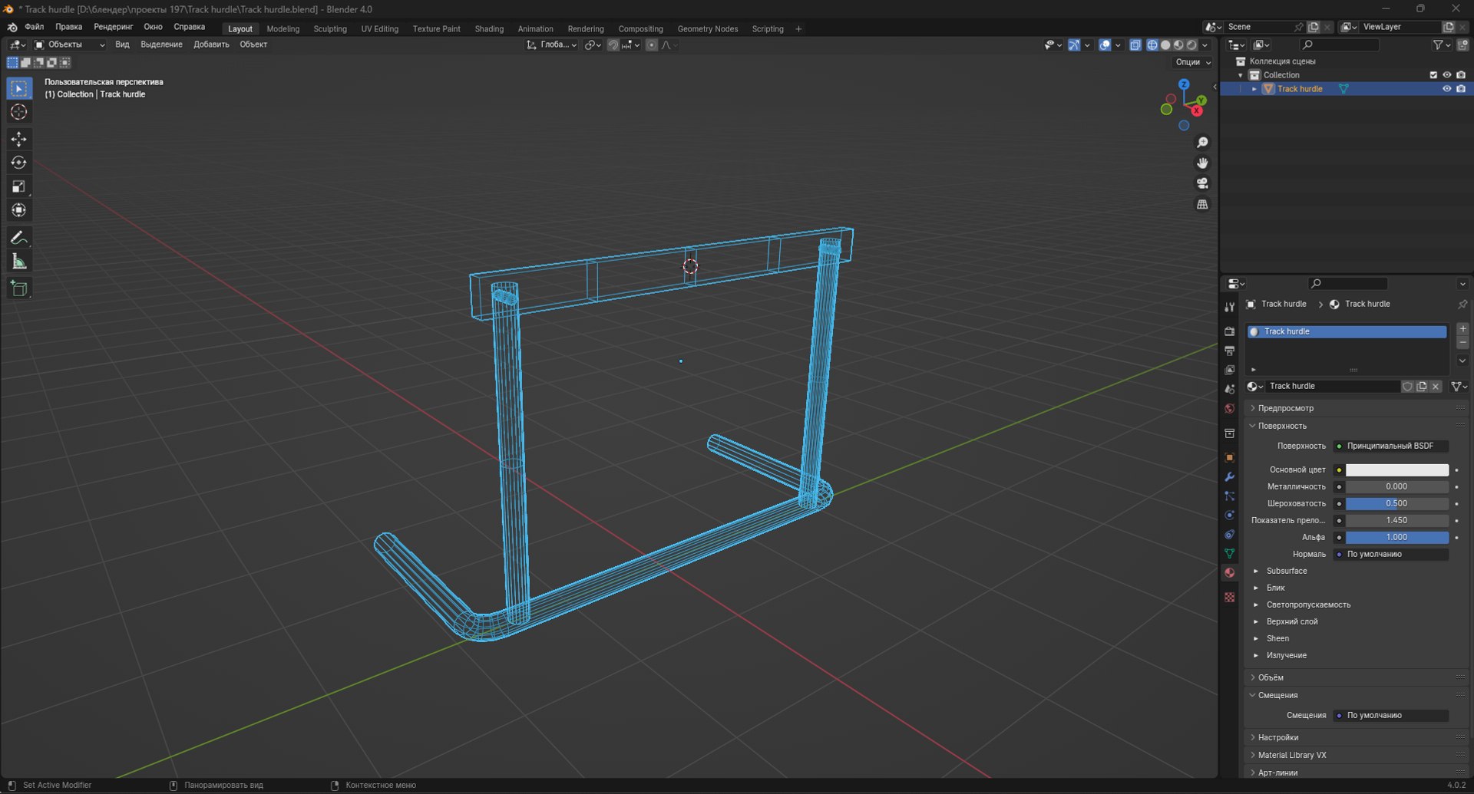The image size is (1474, 794).
Task: Choose the Measure tool
Action: [x=19, y=262]
